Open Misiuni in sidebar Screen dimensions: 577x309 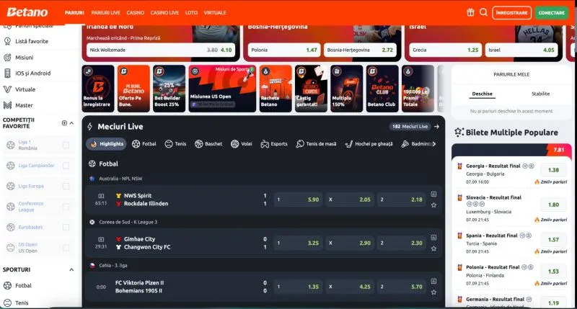pos(24,58)
